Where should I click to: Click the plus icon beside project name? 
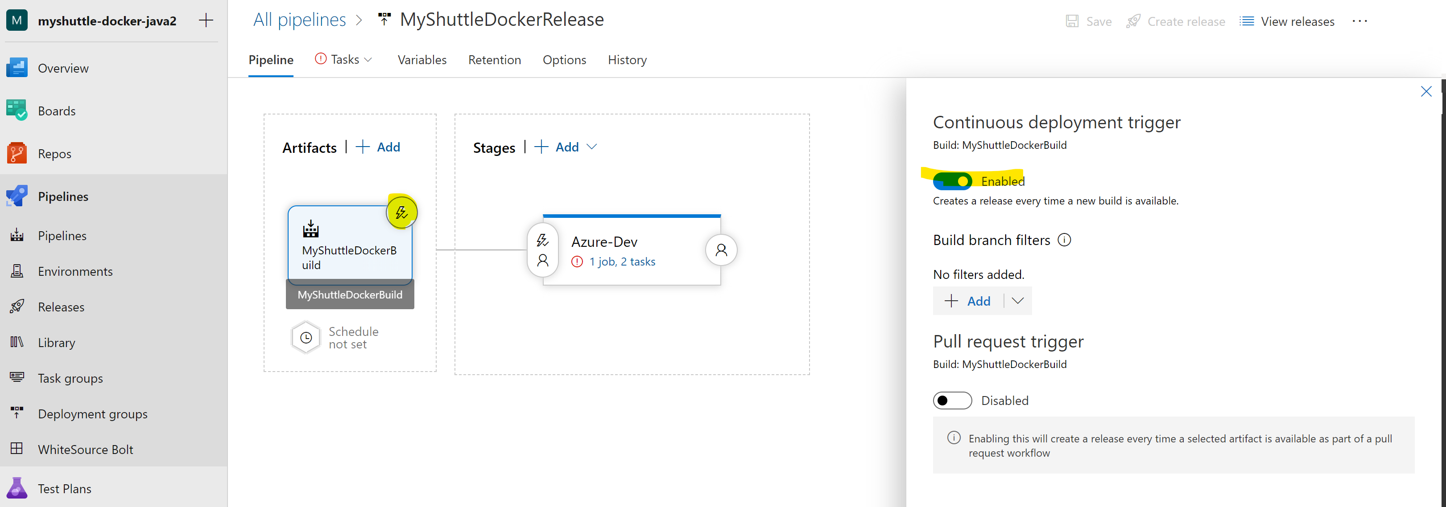[x=206, y=21]
